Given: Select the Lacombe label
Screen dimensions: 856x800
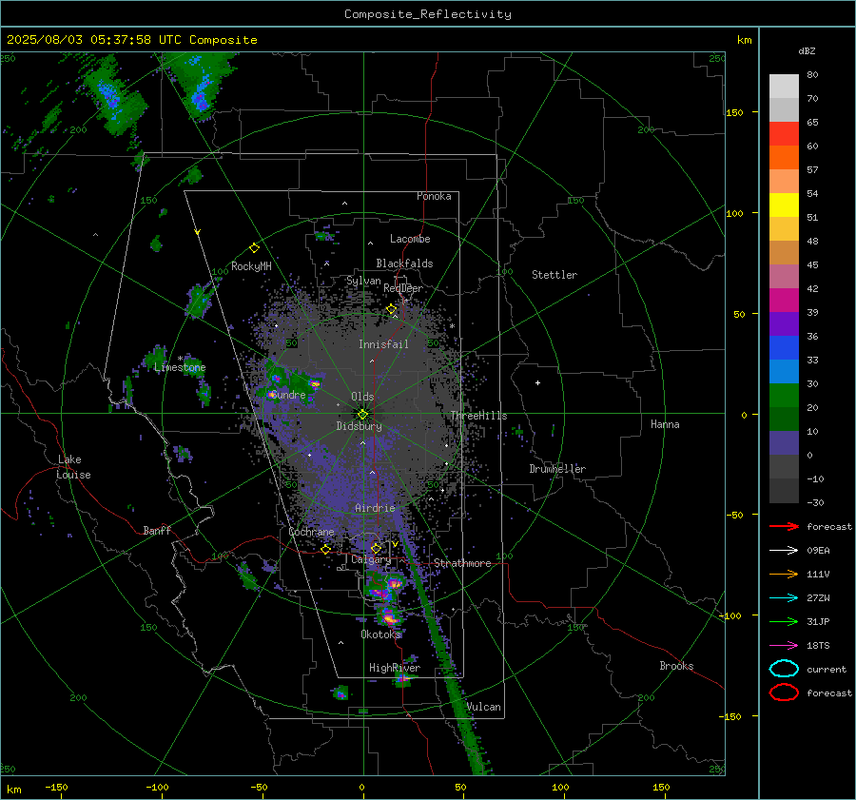Looking at the screenshot, I should [410, 239].
